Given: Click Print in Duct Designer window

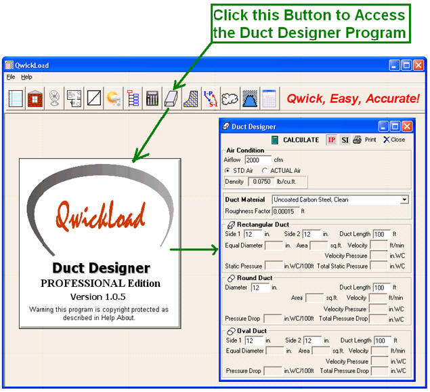Looking at the screenshot, I should point(364,140).
